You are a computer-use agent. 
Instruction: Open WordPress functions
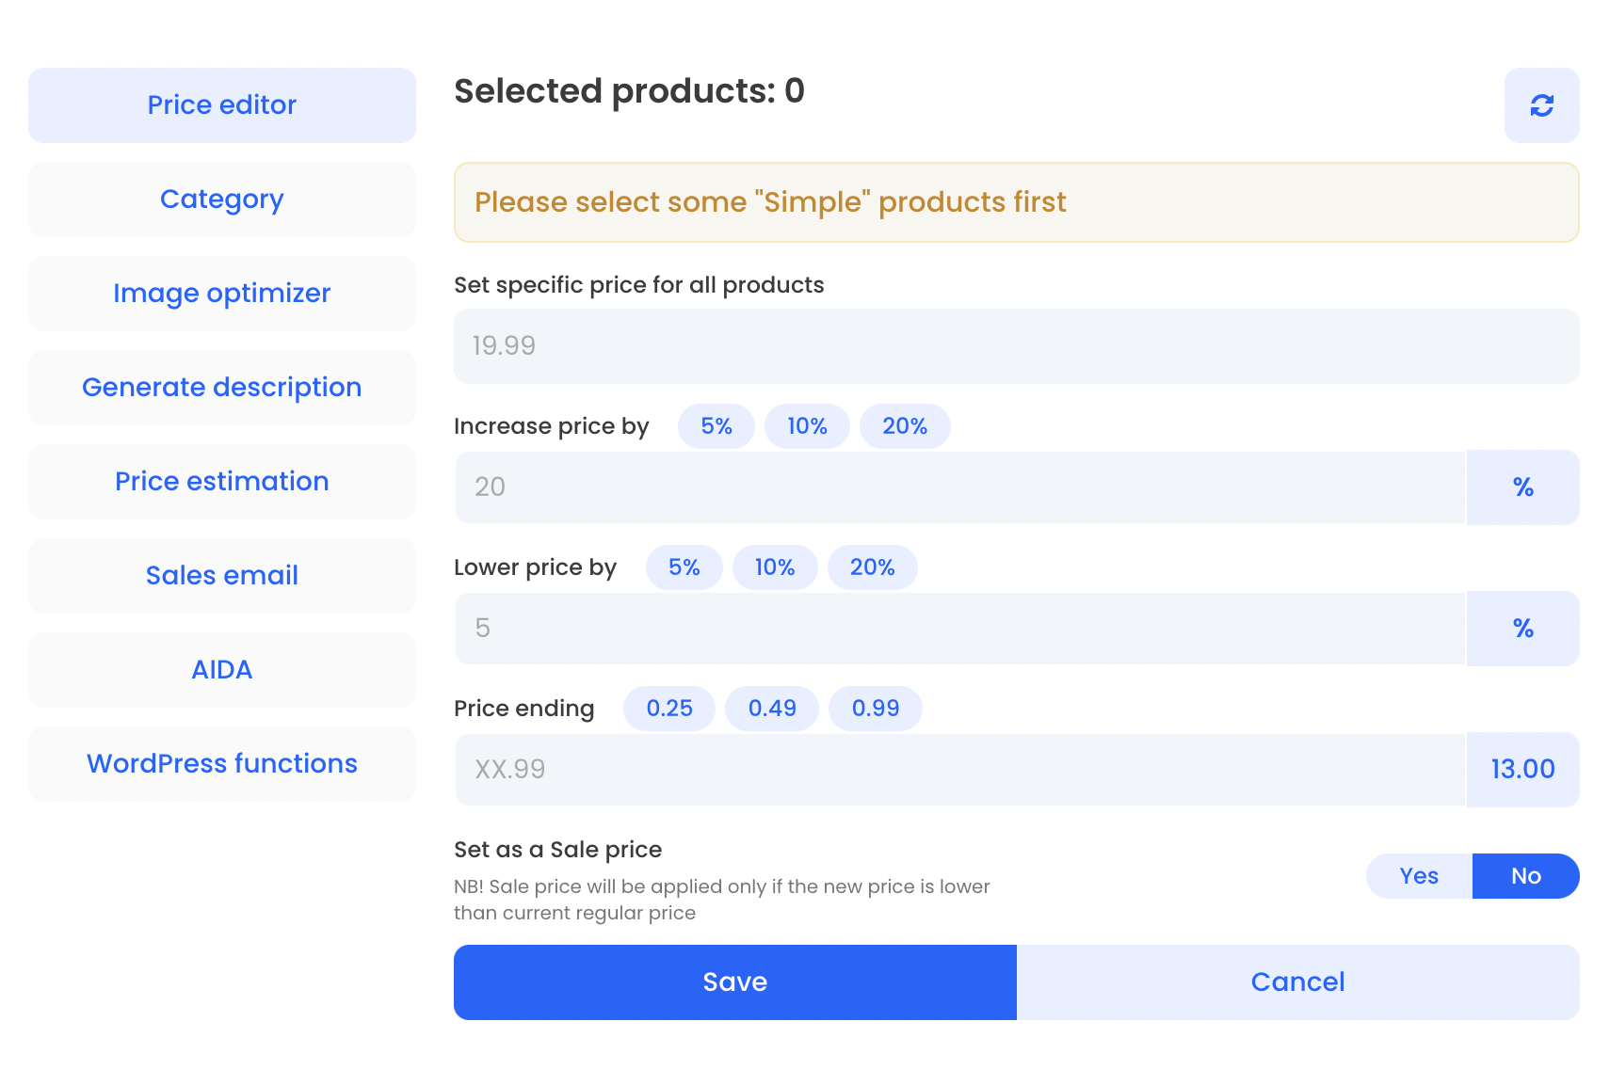pyautogui.click(x=222, y=764)
